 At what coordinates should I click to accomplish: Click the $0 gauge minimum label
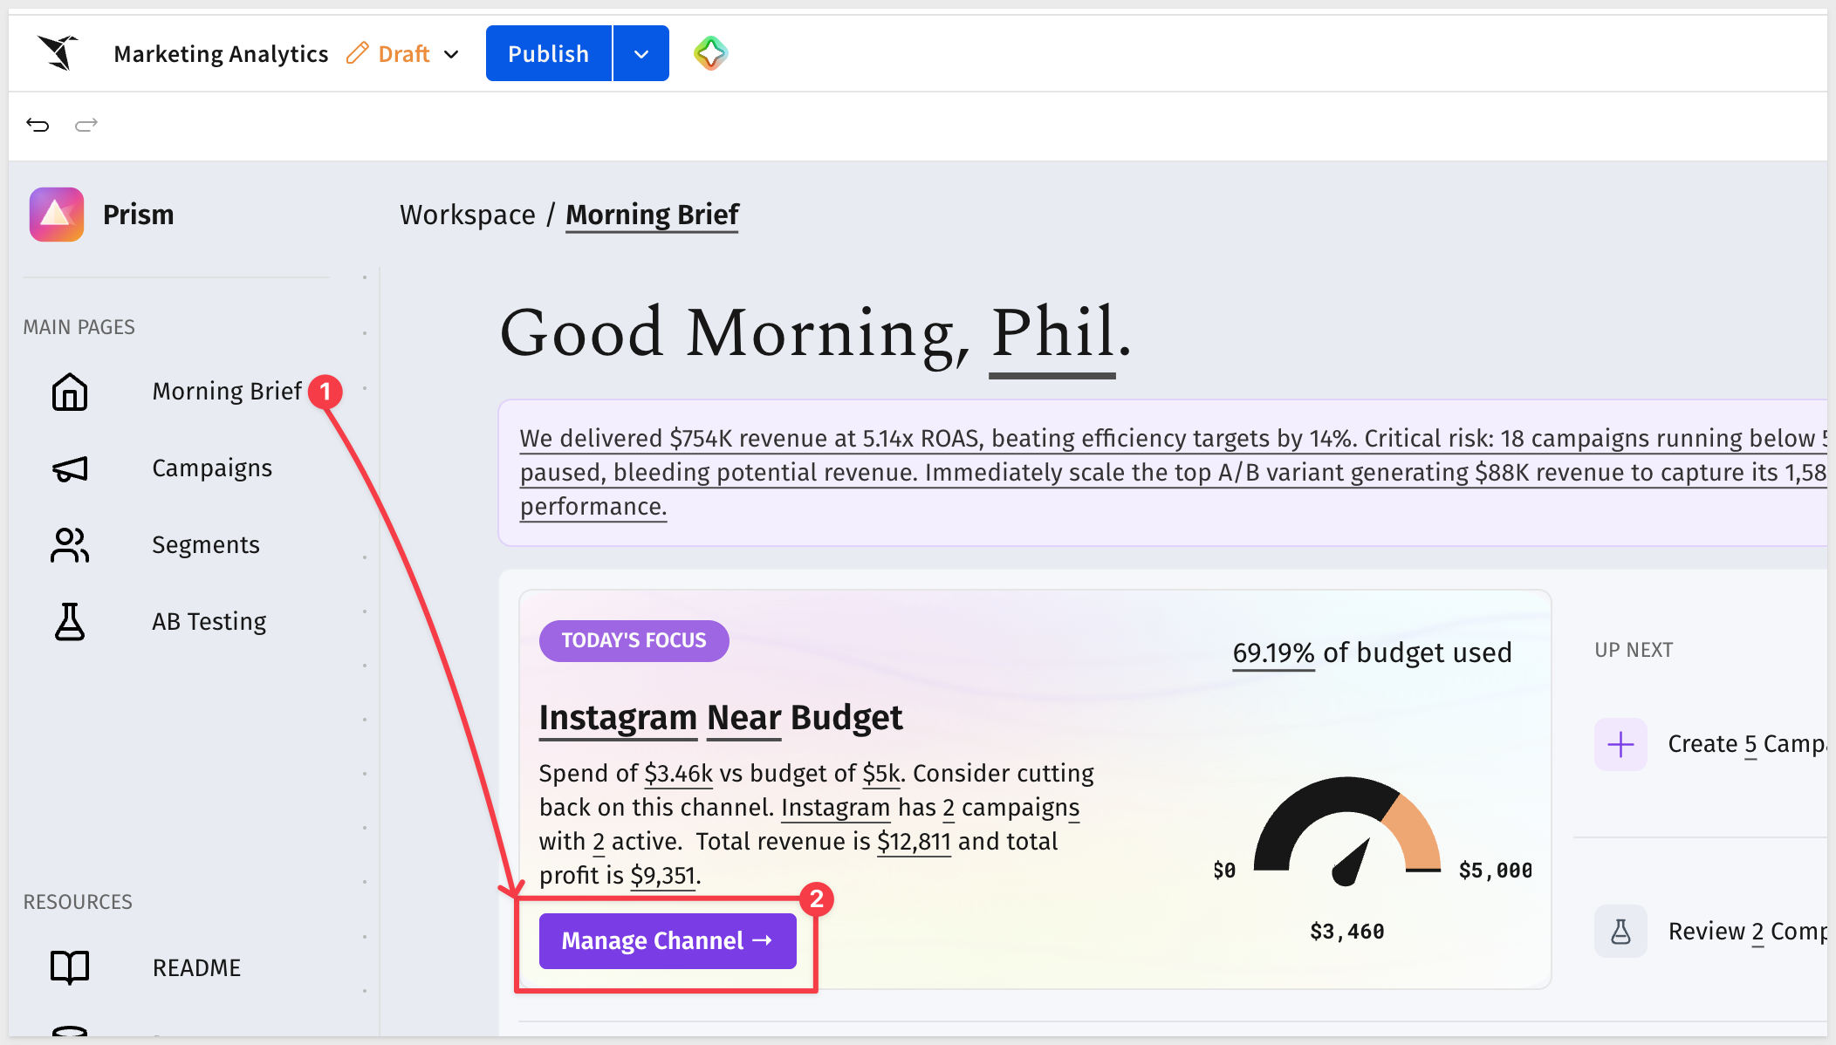[1224, 871]
